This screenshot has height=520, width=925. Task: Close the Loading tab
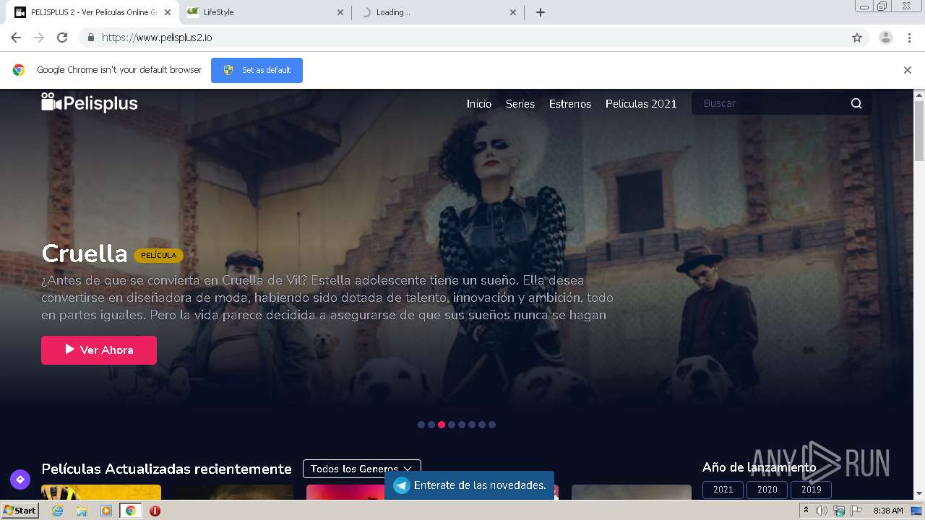(513, 12)
